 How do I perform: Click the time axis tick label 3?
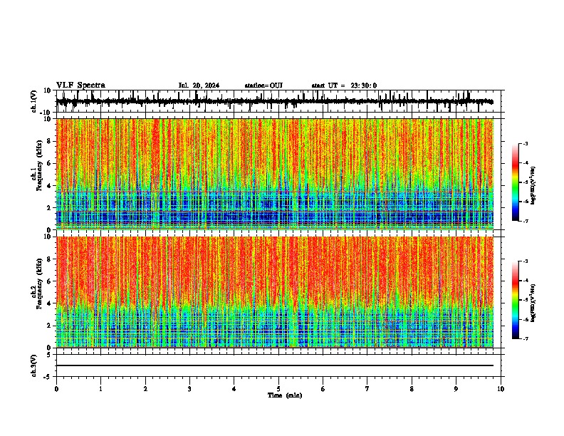tap(189, 389)
